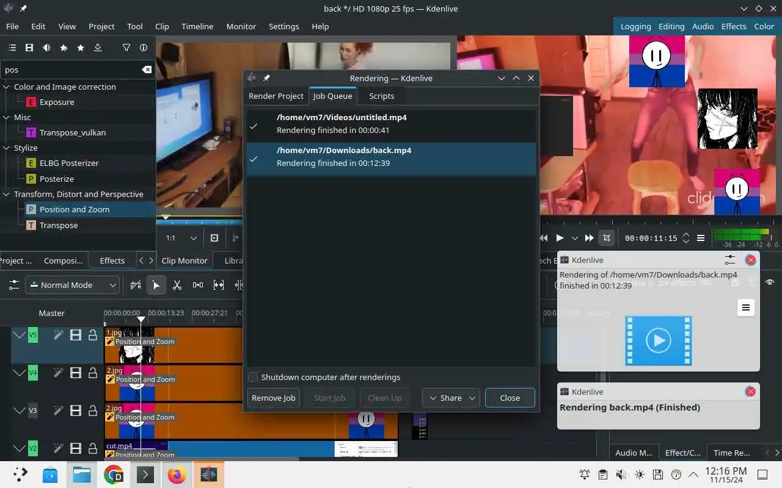
Task: Toggle use timeline zone for insert
Action: pos(136,285)
